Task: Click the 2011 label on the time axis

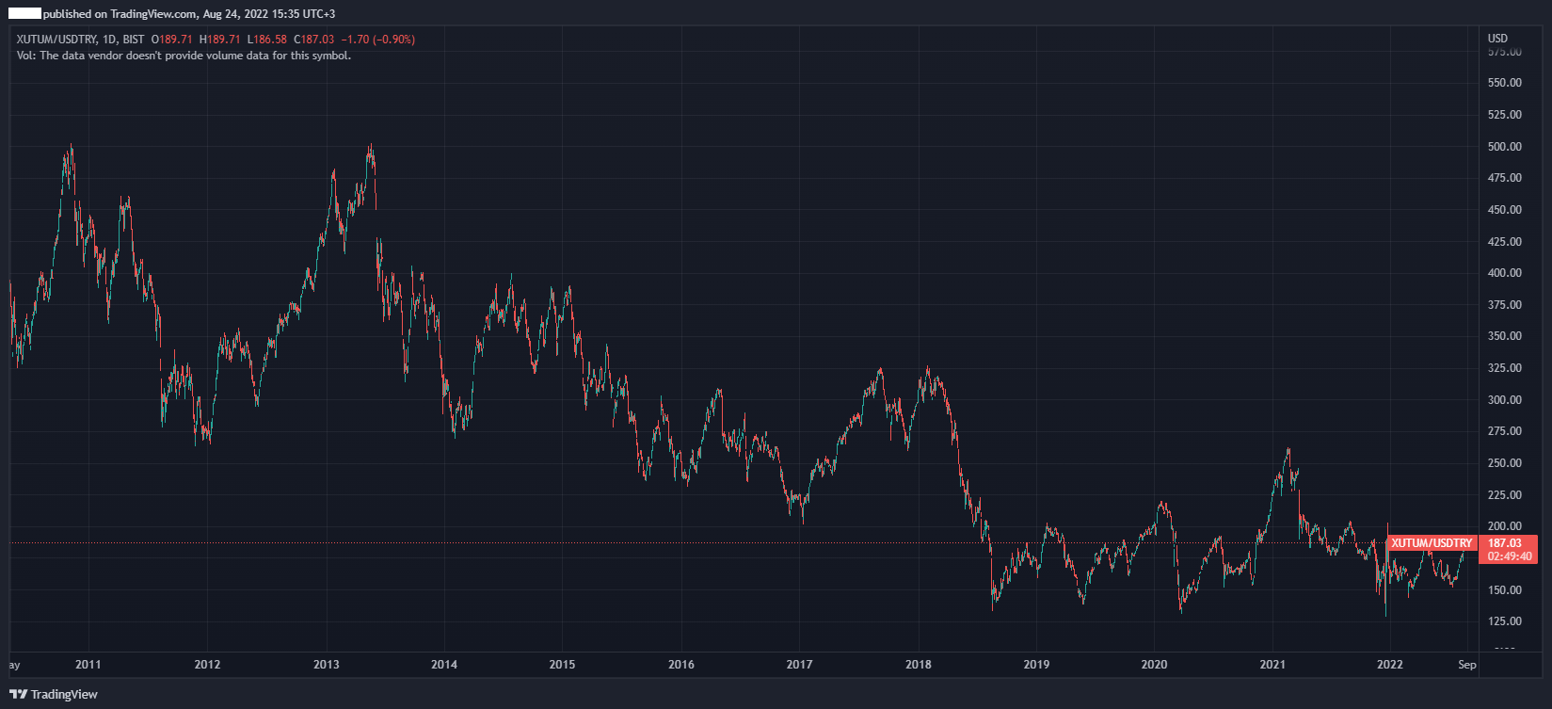Action: tap(88, 665)
